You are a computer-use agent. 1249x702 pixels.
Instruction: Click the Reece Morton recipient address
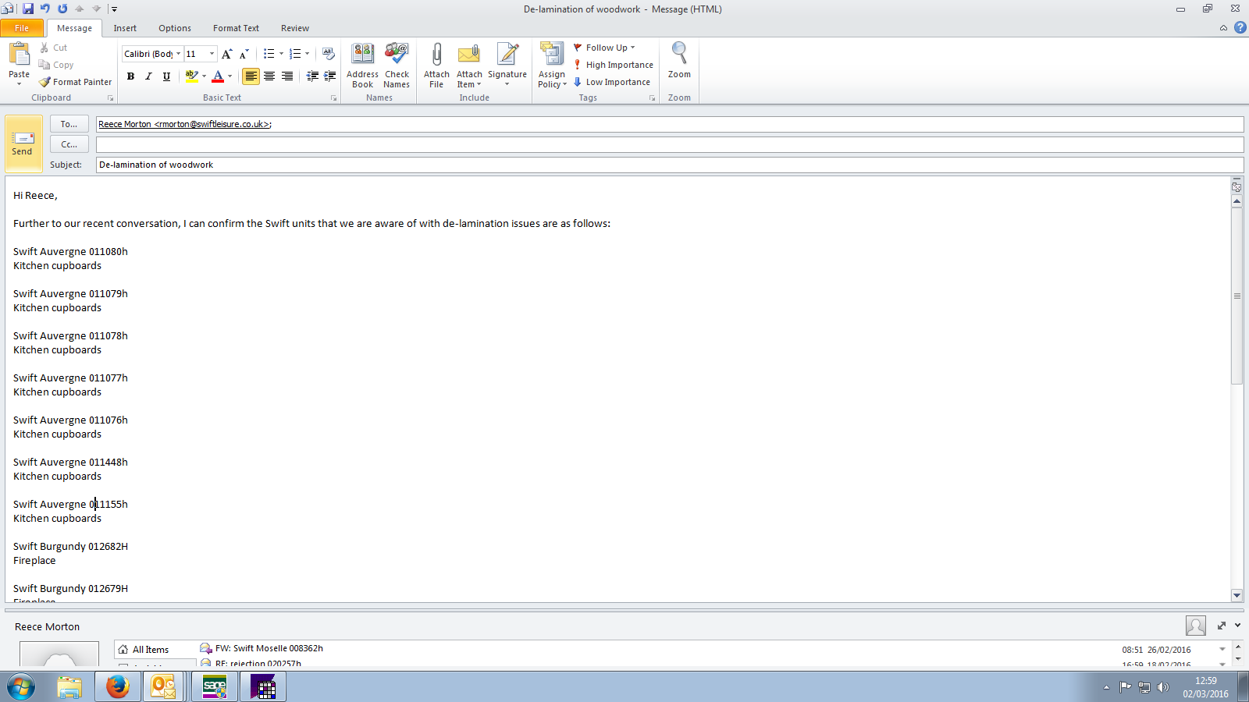click(x=185, y=124)
